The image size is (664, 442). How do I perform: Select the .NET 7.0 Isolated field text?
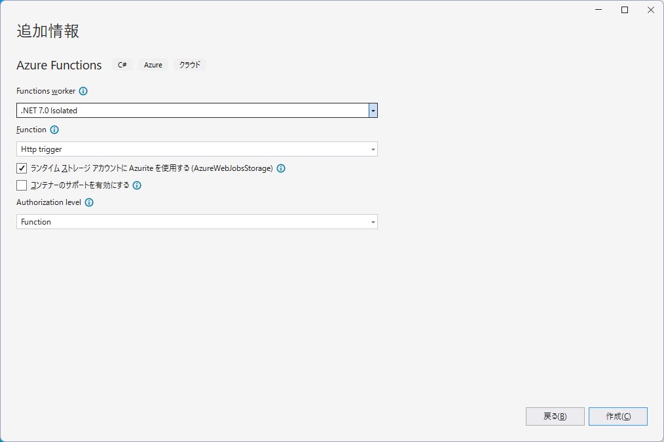click(49, 111)
